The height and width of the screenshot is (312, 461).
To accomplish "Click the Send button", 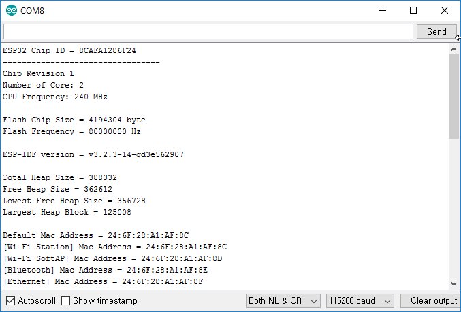I will [436, 32].
